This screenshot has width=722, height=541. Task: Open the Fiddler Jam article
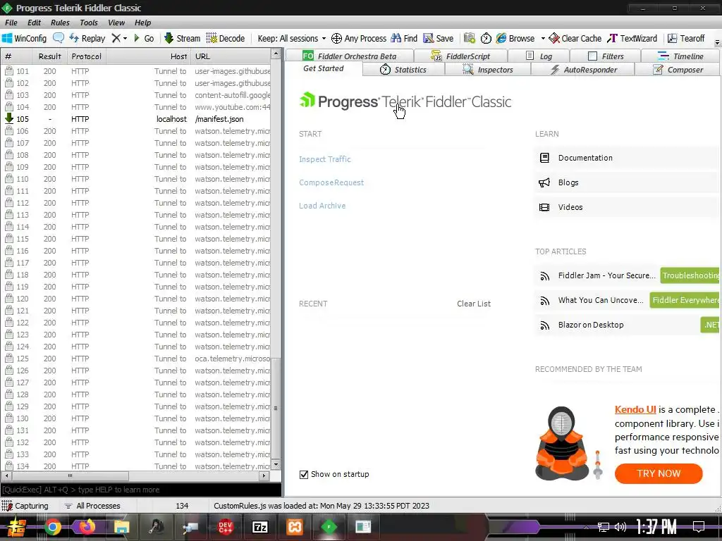606,275
